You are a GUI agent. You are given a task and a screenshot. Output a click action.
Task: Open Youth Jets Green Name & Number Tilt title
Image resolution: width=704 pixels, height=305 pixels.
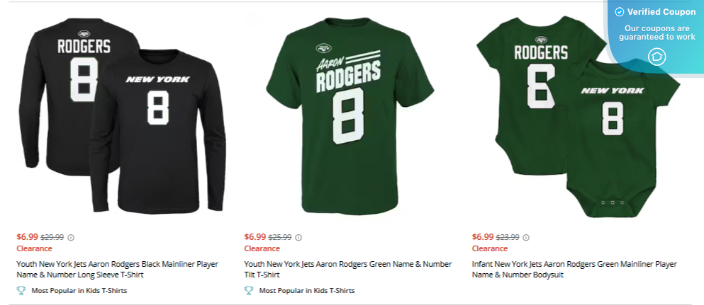point(347,269)
